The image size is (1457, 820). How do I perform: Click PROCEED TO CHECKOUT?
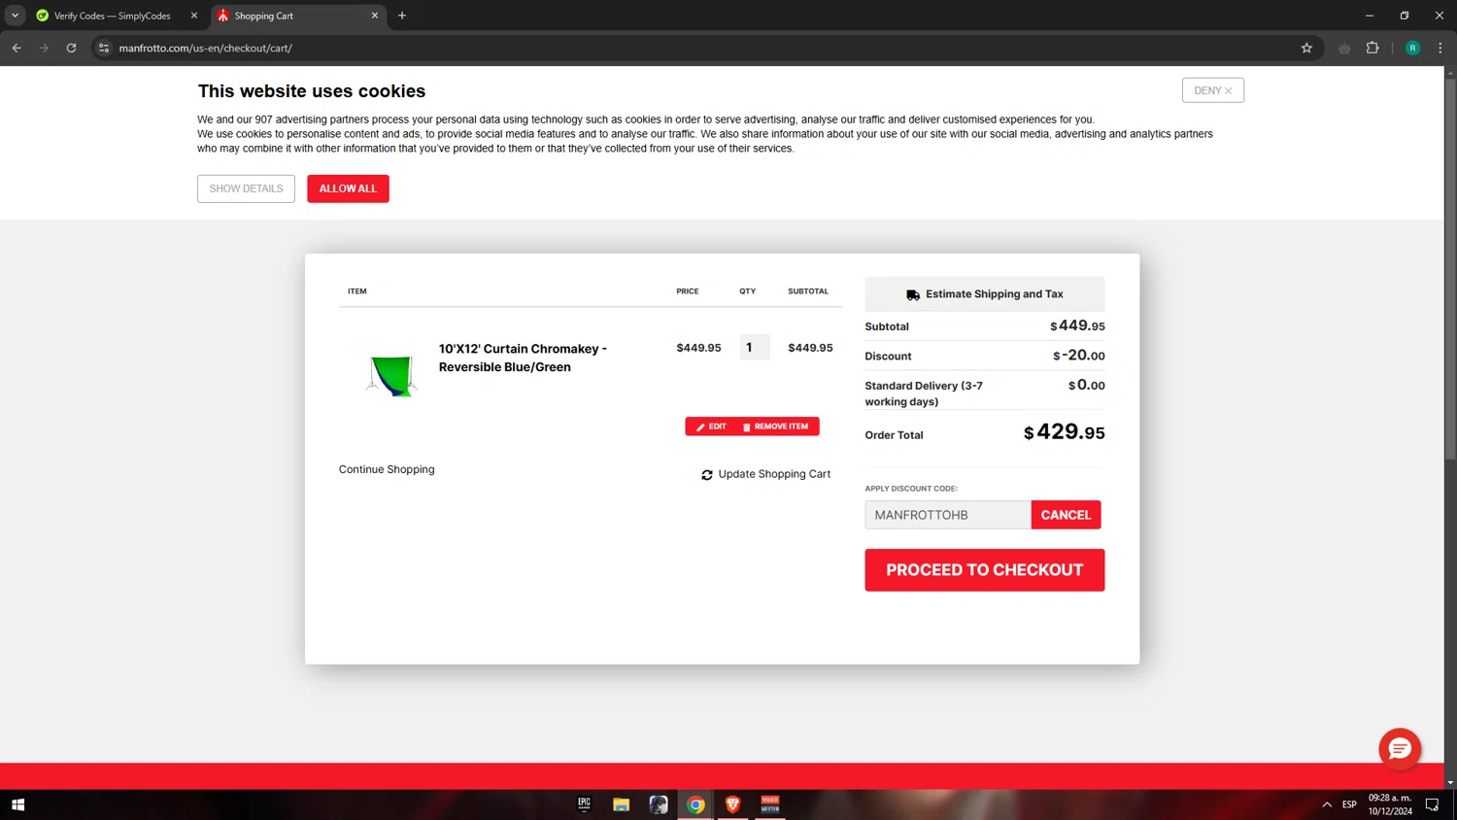(984, 570)
